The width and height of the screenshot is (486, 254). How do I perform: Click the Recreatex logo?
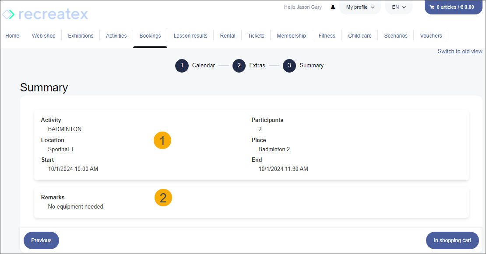[45, 14]
